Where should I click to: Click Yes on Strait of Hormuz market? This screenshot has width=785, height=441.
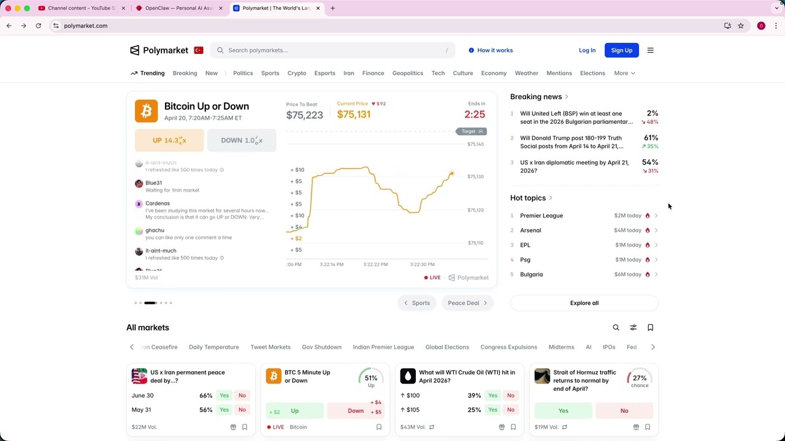pyautogui.click(x=563, y=411)
